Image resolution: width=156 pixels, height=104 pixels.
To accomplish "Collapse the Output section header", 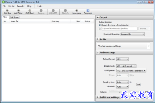I will (x=124, y=18).
